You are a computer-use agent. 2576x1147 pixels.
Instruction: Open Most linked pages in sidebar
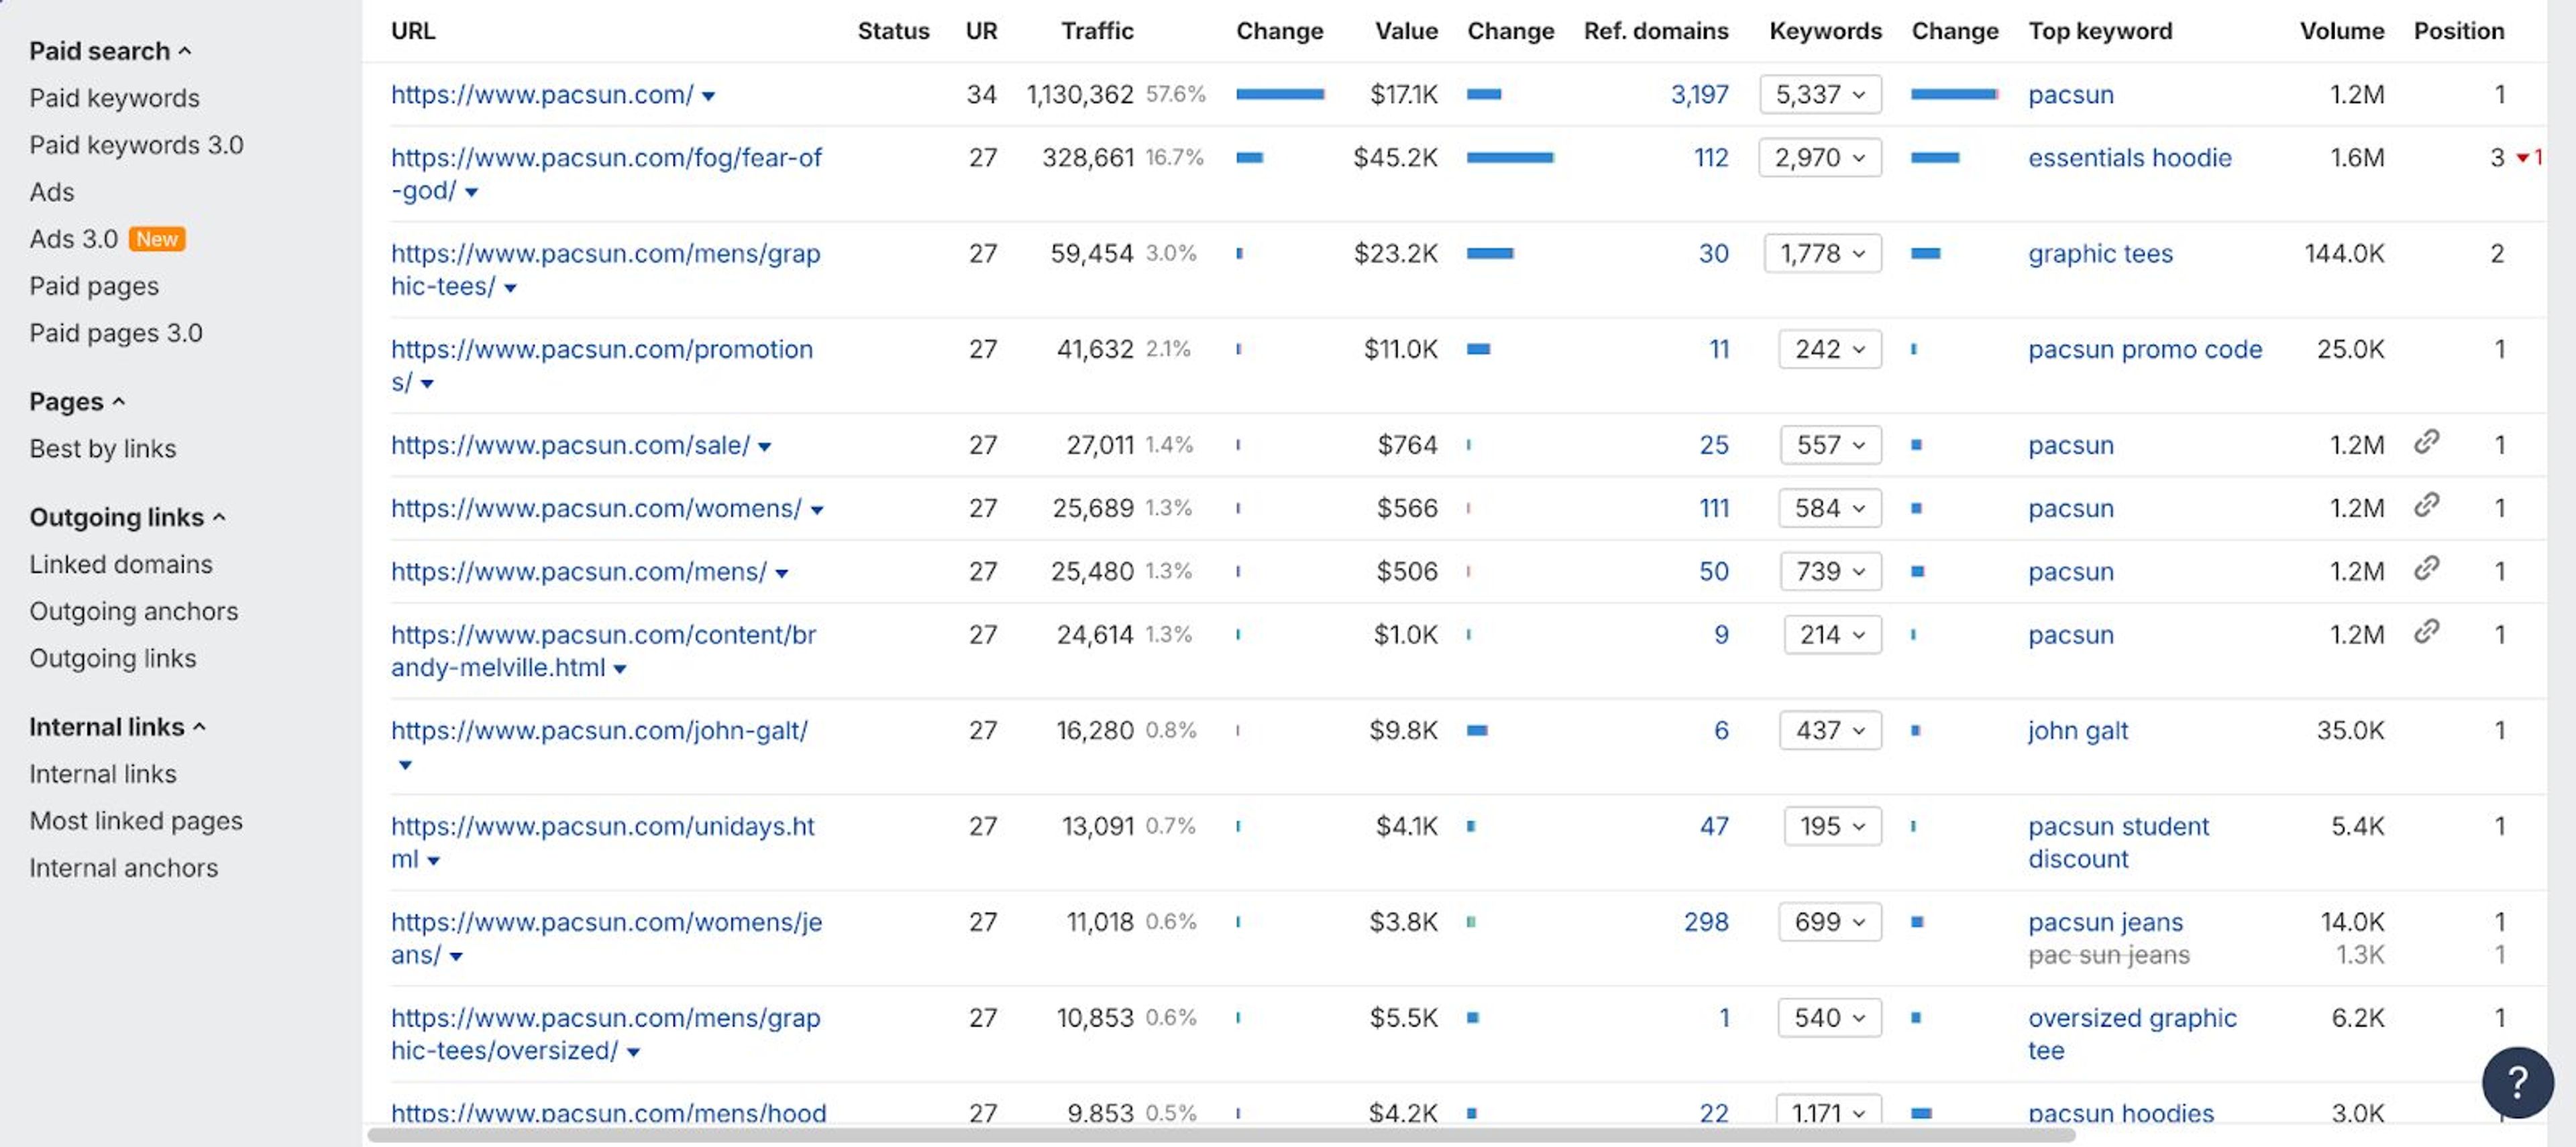(x=136, y=821)
